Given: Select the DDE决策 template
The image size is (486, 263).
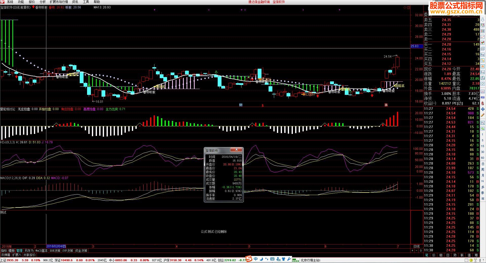Looking at the screenshot, I should click(x=55, y=251).
